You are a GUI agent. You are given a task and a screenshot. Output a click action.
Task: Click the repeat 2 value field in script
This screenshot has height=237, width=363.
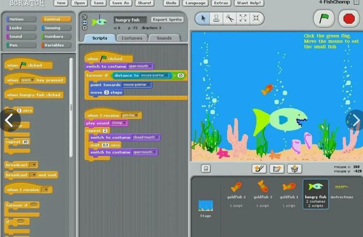105,130
